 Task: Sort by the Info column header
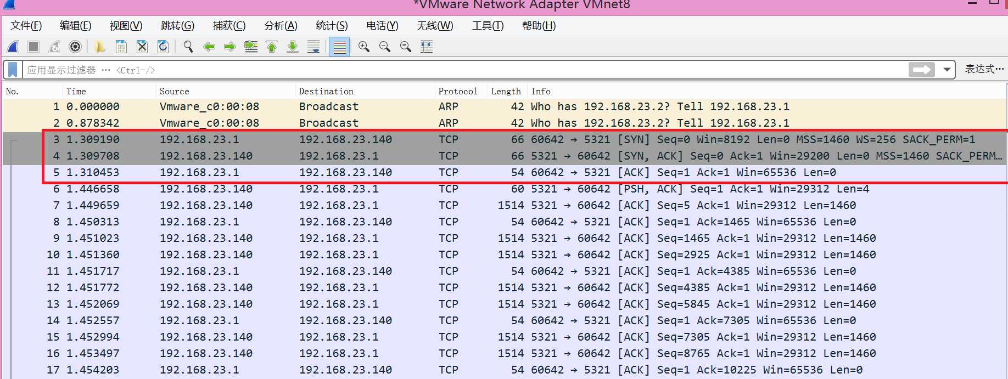click(x=767, y=91)
